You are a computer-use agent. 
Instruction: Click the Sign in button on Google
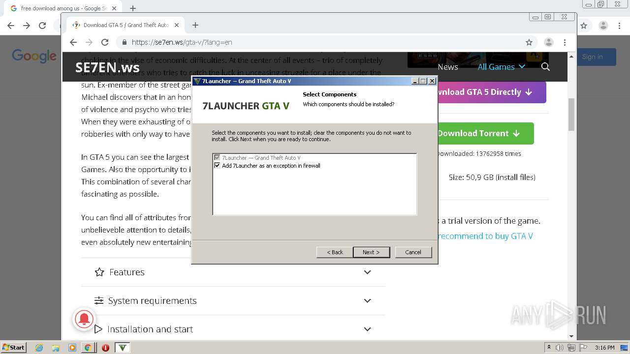(597, 57)
